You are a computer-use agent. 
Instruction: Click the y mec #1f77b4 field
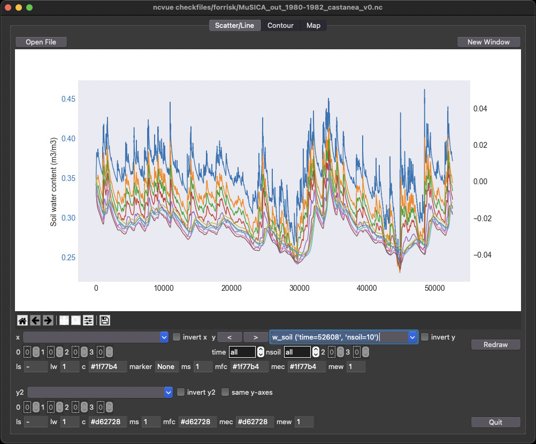(x=307, y=367)
